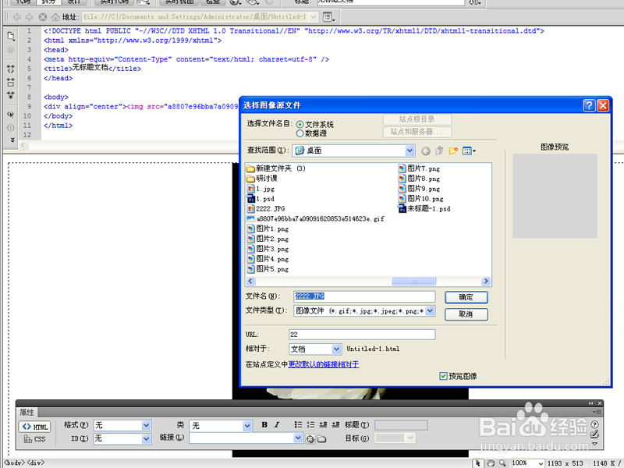Open the view menu icon in the file dialog
This screenshot has height=468, width=624.
pos(469,151)
